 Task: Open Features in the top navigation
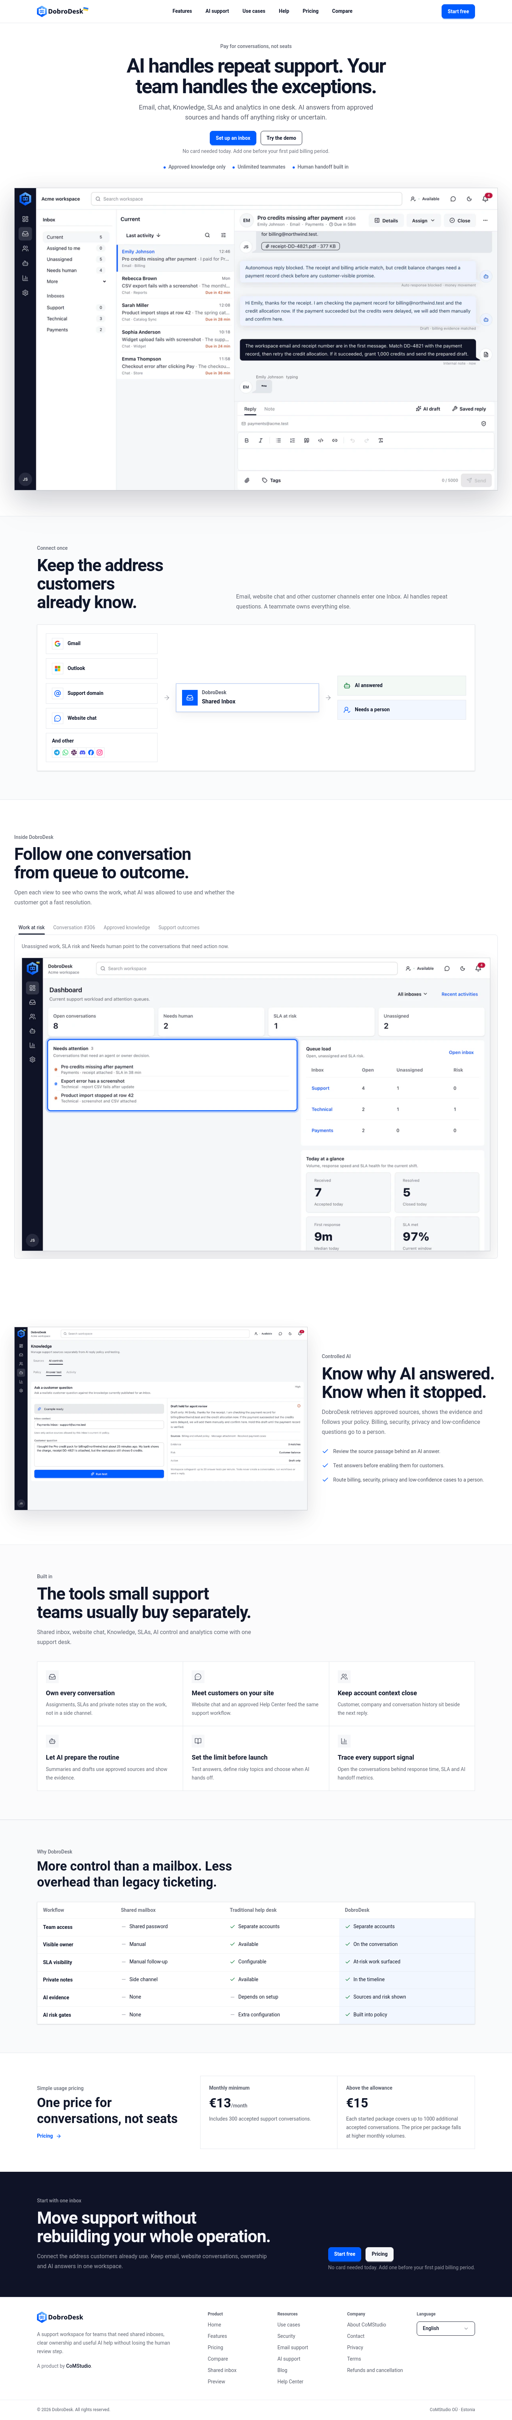point(182,11)
